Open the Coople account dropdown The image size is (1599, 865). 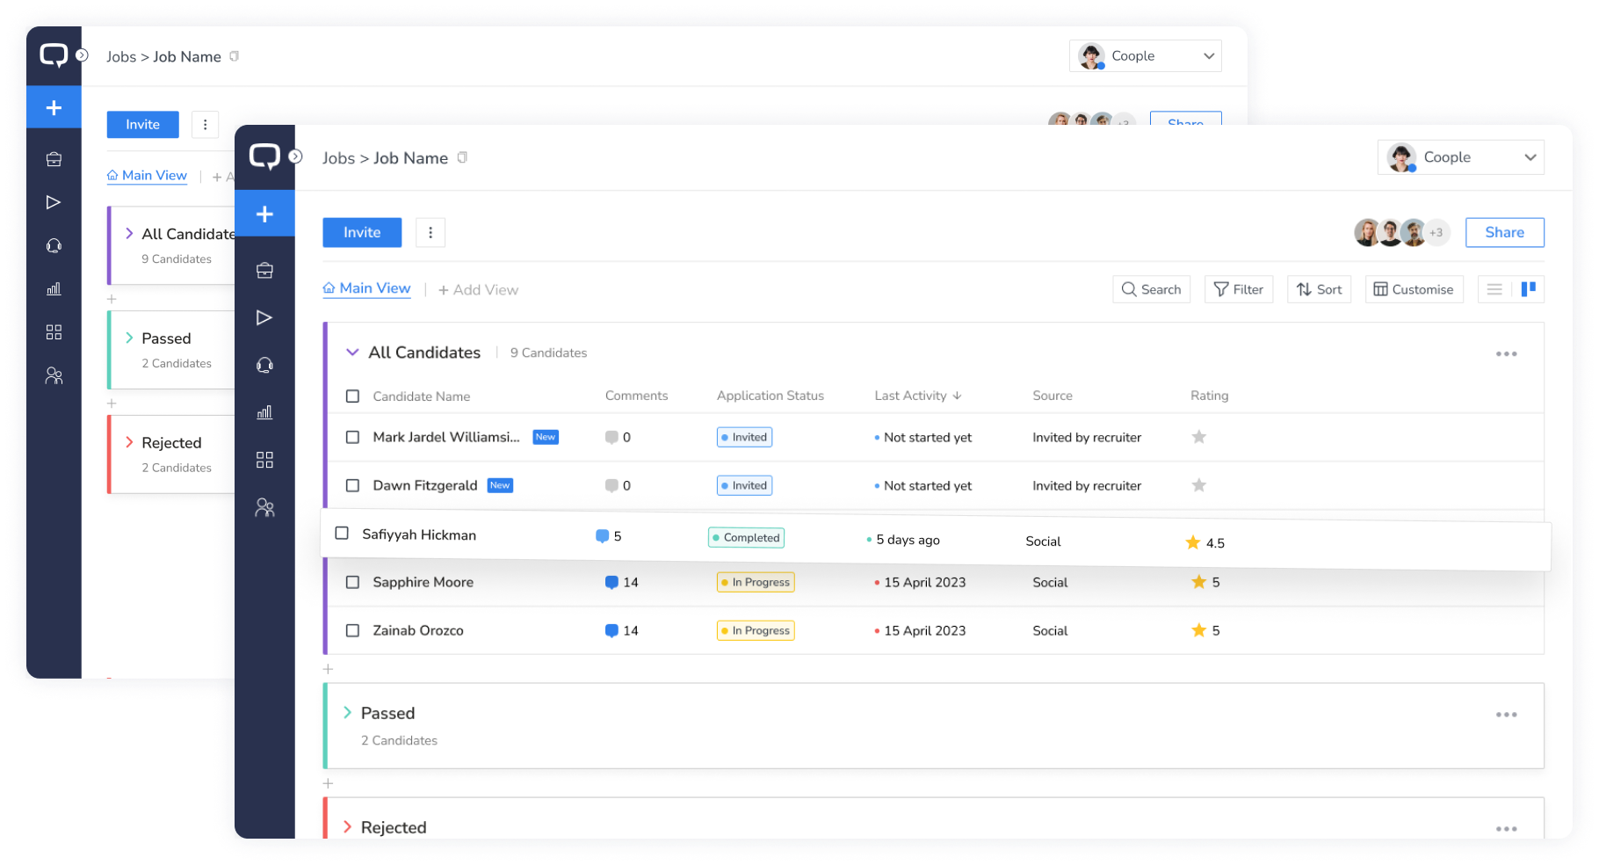pos(1460,157)
